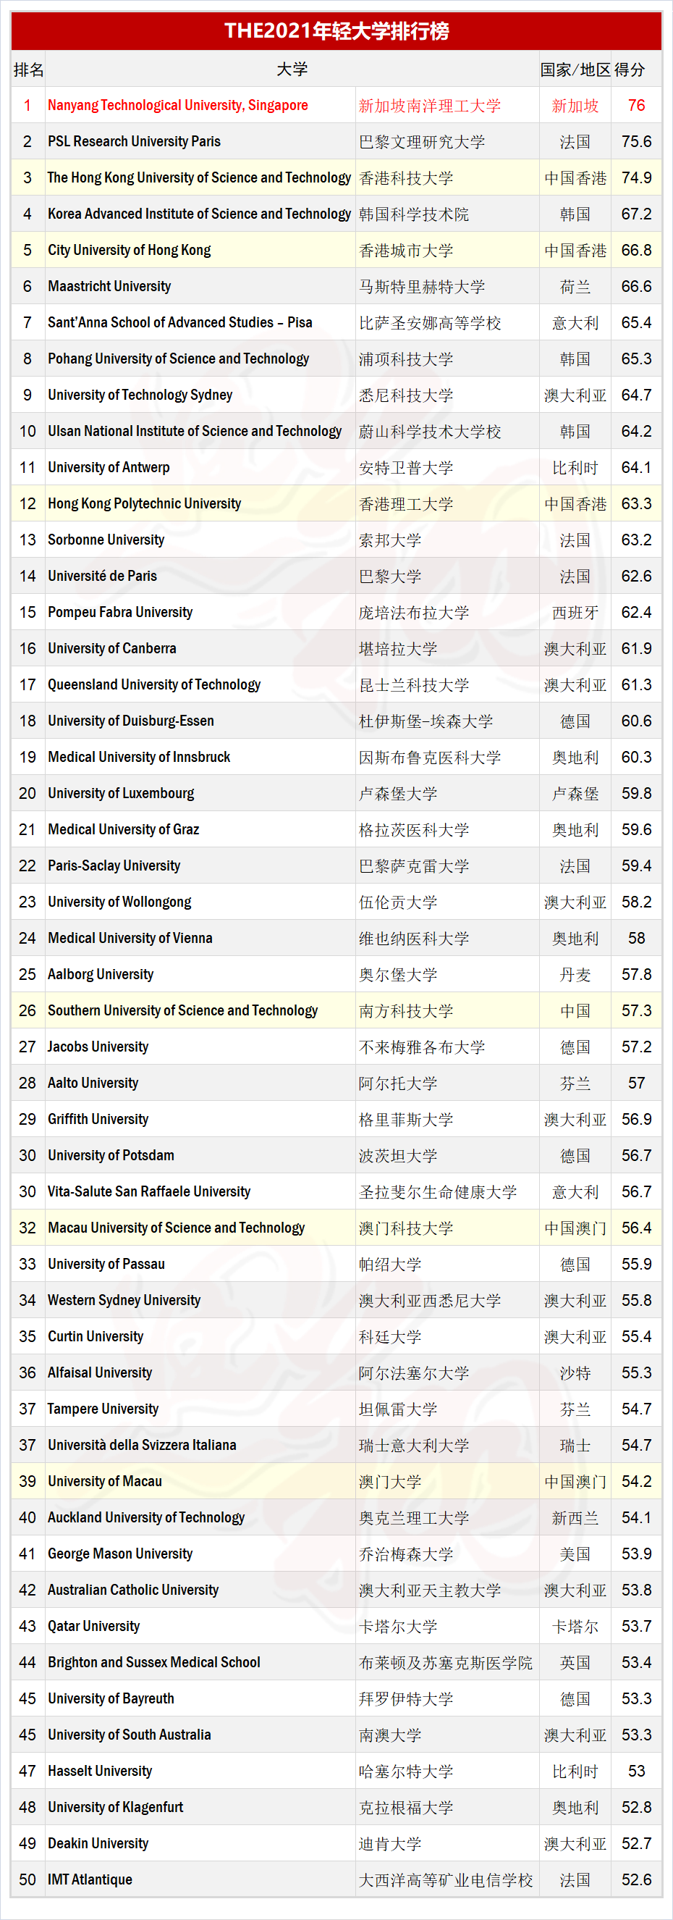This screenshot has width=673, height=1920.
Task: Select Nanyang Technological University, Singapore cell
Action: 200,105
